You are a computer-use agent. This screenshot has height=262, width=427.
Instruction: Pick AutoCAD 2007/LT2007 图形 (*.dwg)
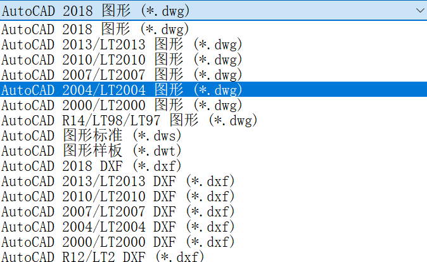pos(213,75)
